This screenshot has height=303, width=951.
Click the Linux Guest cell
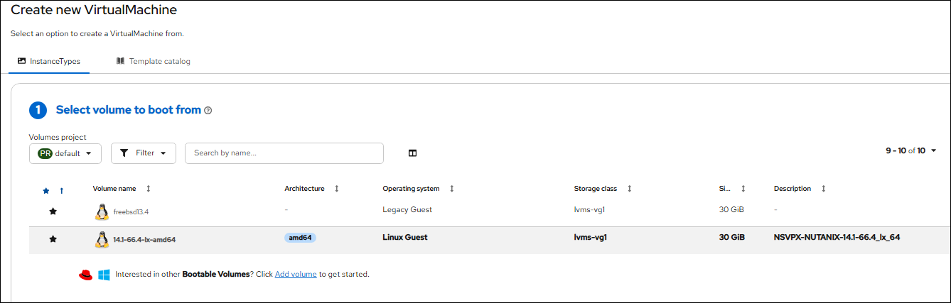(405, 238)
